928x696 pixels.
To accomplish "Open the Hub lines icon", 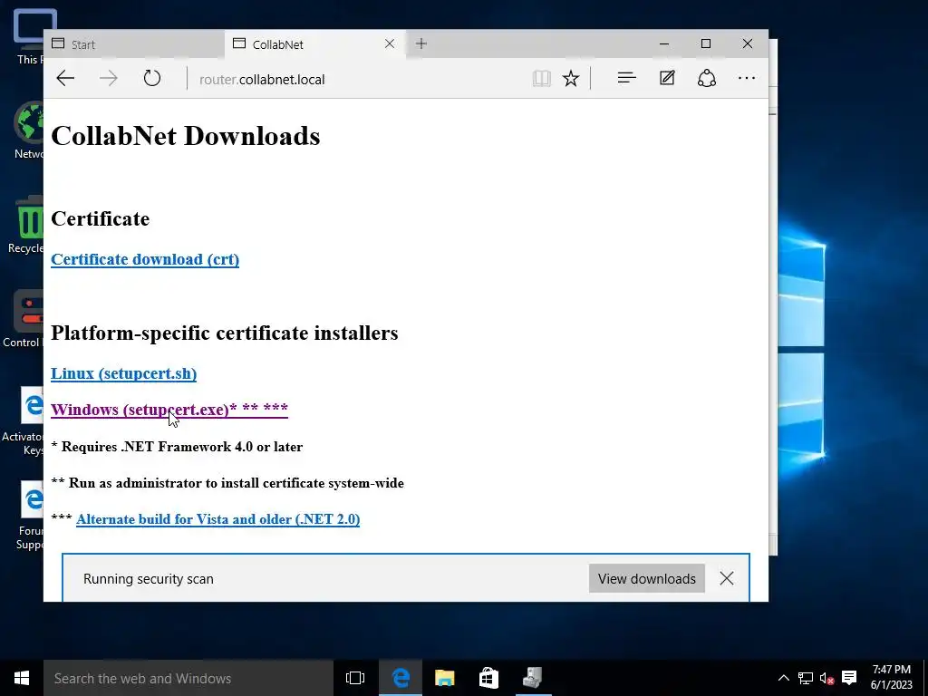I will (627, 78).
